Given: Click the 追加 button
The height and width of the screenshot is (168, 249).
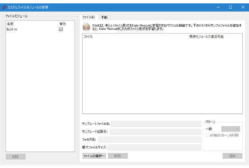Looking at the screenshot, I should pyautogui.click(x=232, y=156).
